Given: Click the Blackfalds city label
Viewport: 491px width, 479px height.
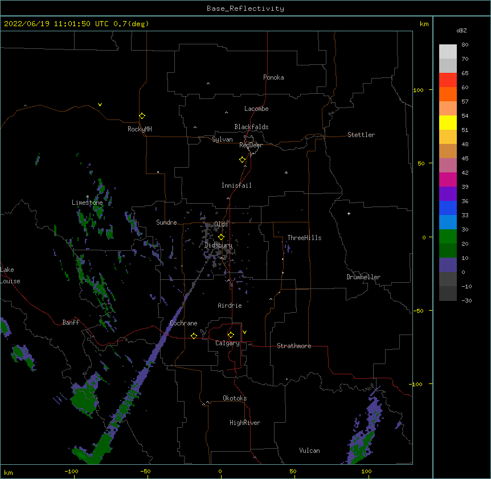Looking at the screenshot, I should (x=251, y=127).
